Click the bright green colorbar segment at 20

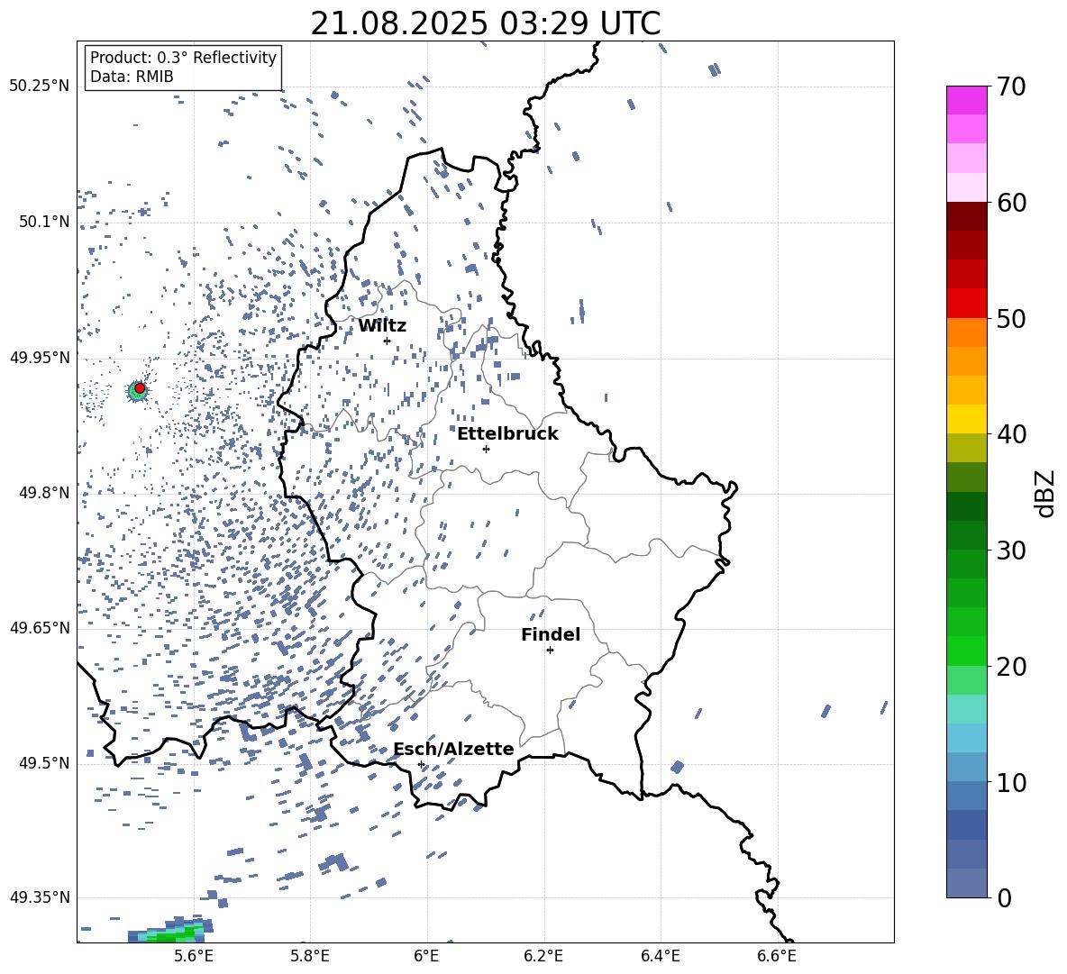click(x=967, y=651)
